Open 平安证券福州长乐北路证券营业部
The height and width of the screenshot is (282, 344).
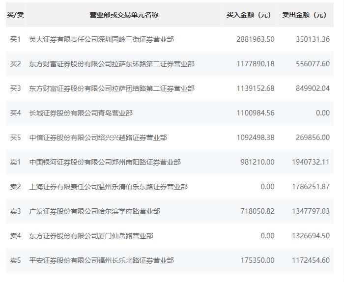[102, 260]
